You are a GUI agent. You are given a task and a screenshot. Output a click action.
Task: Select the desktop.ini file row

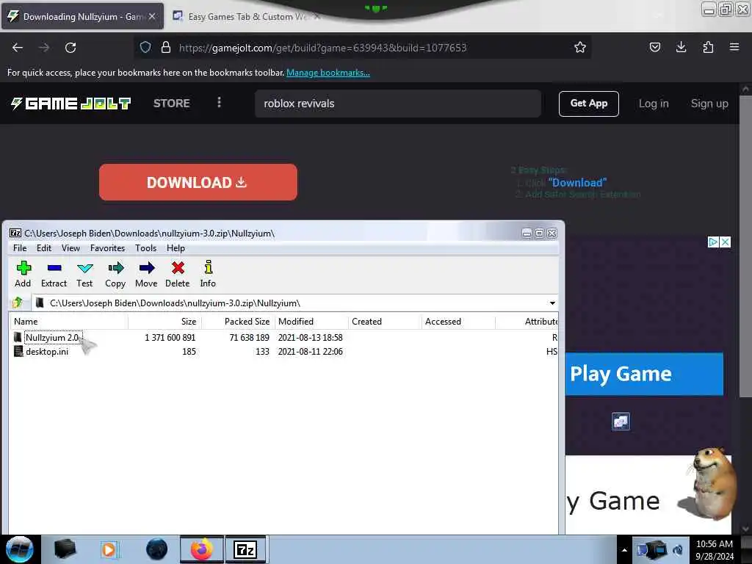click(283, 352)
